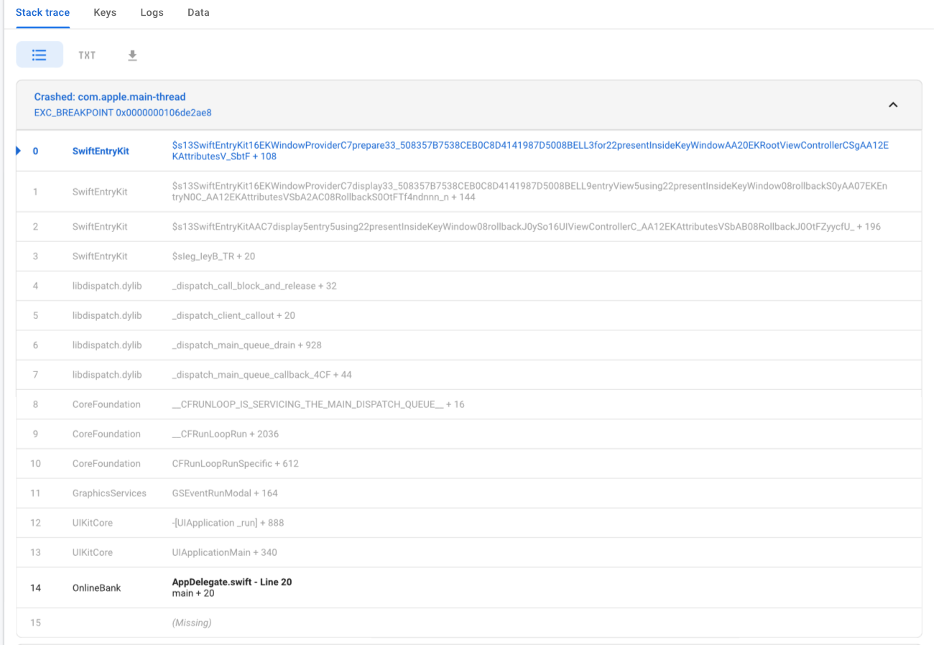
Task: Select _dispatch_main_queue_callback_4CF + 44 frame
Action: (x=262, y=375)
